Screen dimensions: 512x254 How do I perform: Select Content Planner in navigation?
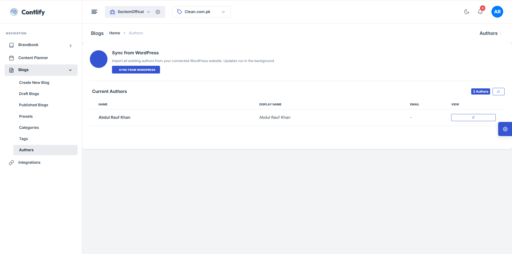(x=33, y=58)
